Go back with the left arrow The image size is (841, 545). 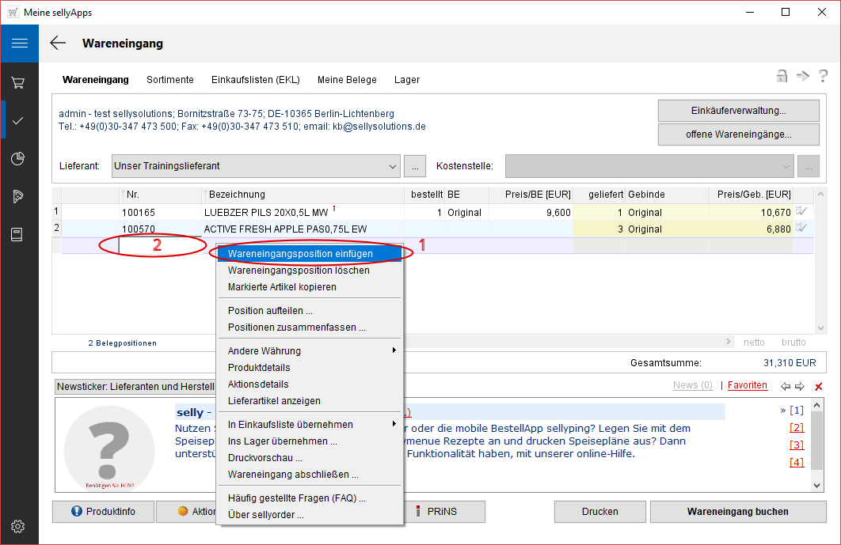tap(58, 44)
